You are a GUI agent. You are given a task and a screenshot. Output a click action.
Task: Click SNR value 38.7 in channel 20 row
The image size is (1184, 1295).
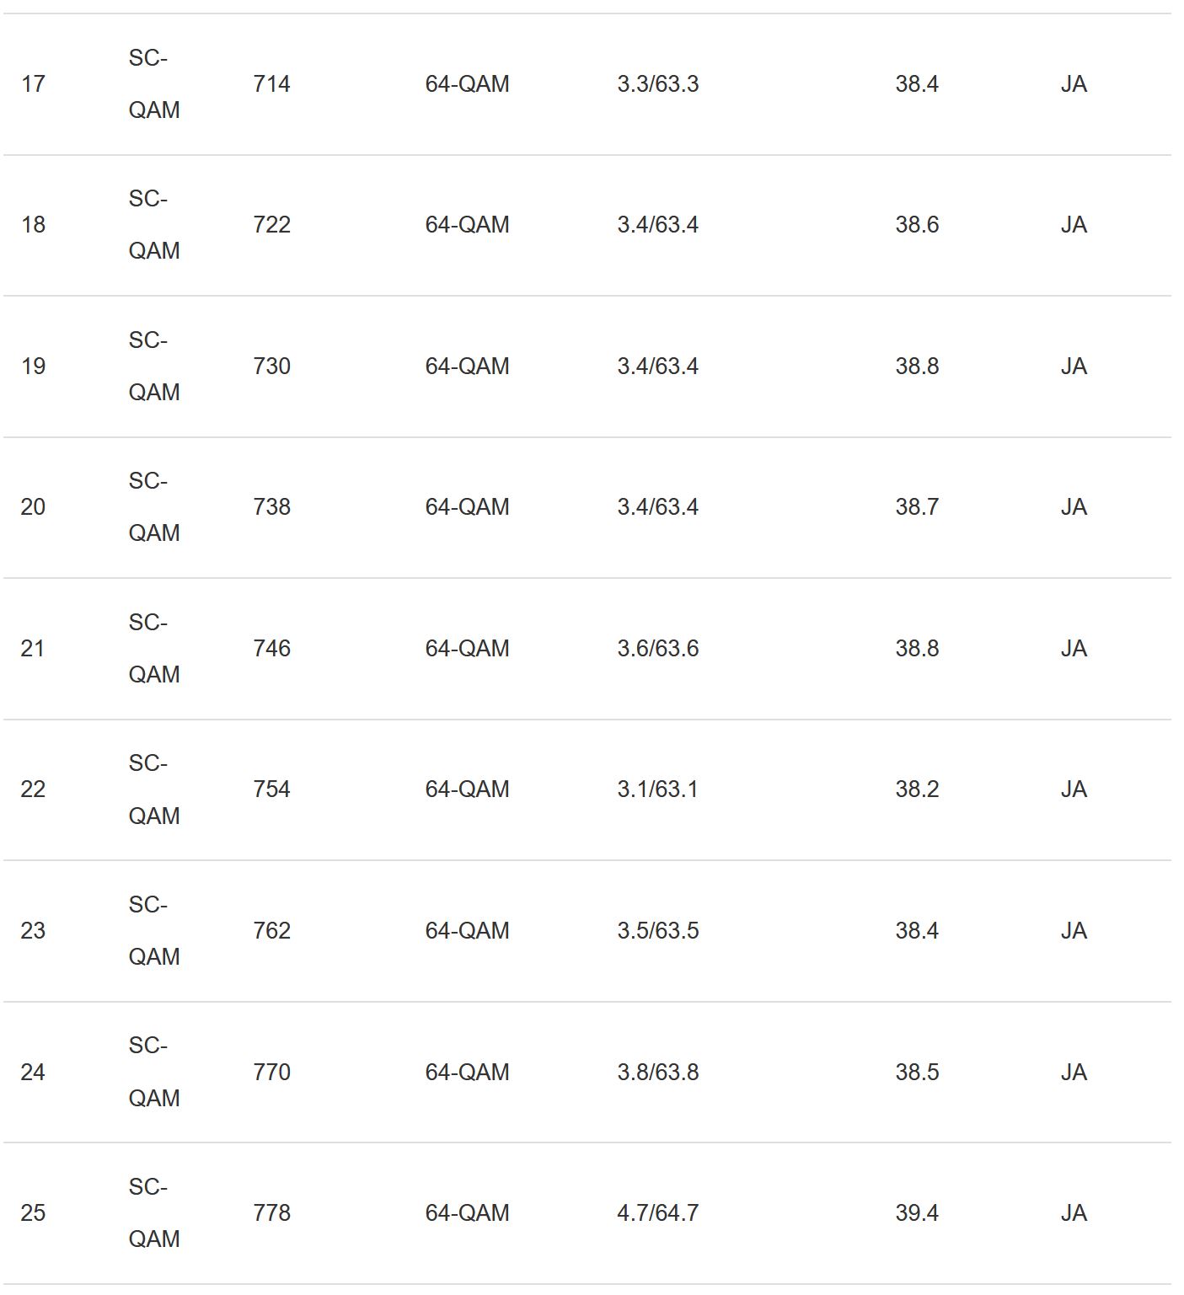pos(917,507)
